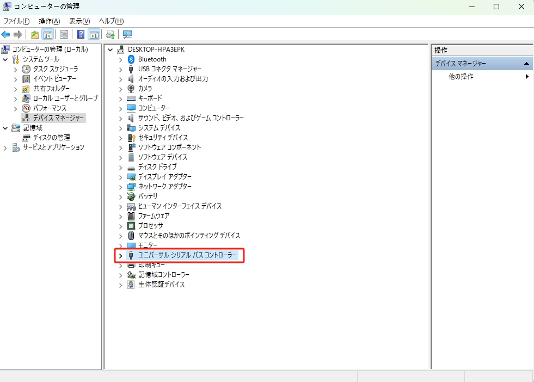Open 他の操作 in the actions pane
The image size is (534, 382).
tap(461, 77)
